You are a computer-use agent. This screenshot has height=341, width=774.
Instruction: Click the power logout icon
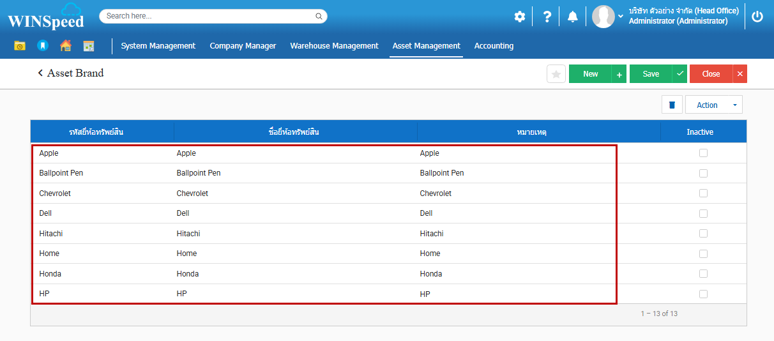point(757,17)
